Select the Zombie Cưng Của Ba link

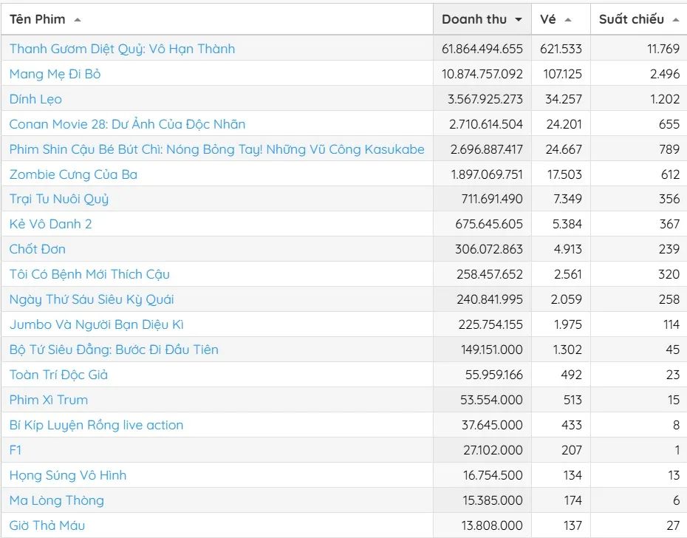[73, 174]
